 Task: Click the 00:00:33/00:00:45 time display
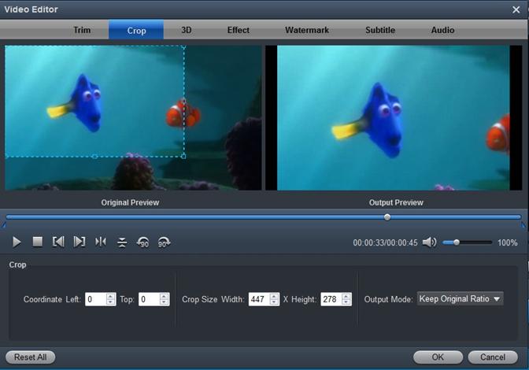pos(385,242)
